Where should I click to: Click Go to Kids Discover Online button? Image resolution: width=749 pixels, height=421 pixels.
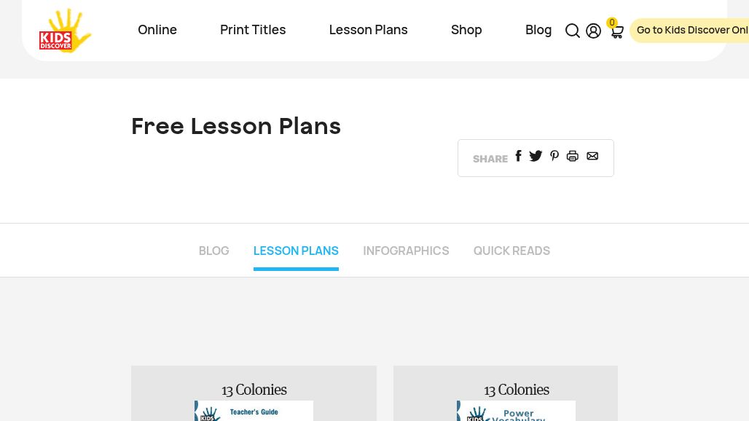[692, 30]
